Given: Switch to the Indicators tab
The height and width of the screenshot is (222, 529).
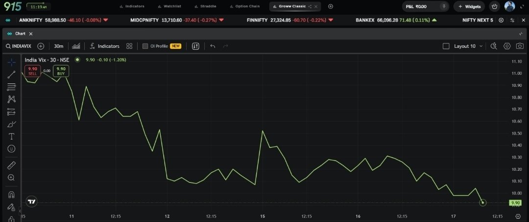Looking at the screenshot, I should click(x=132, y=6).
